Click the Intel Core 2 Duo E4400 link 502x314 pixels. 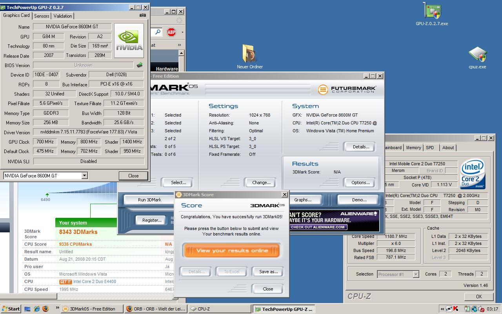click(x=95, y=282)
